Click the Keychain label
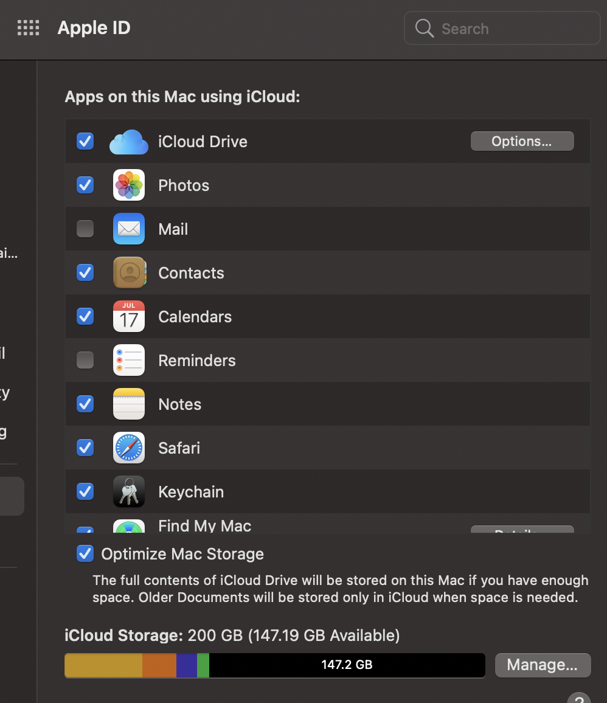Image resolution: width=607 pixels, height=703 pixels. tap(191, 492)
